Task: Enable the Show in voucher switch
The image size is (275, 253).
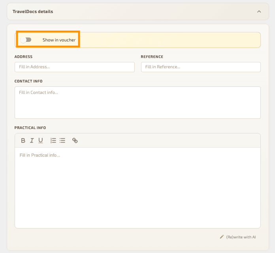Action: click(26, 40)
